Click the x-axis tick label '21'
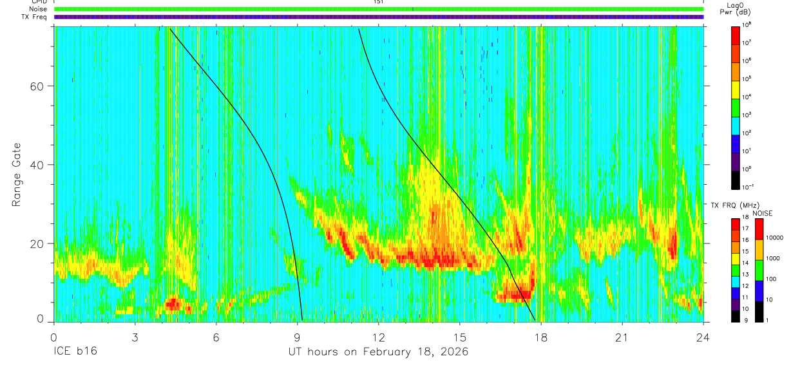Screen dimensions: 791x365 click(622, 337)
